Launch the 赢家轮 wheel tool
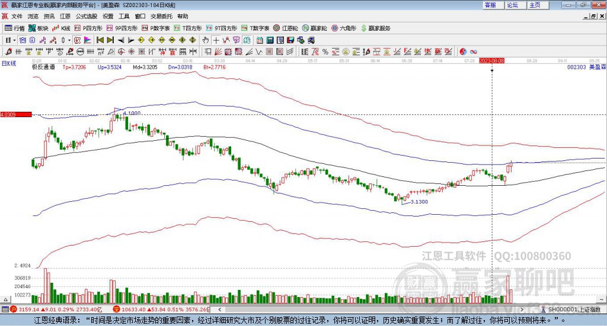Viewport: 607px width, 326px height. (x=315, y=28)
